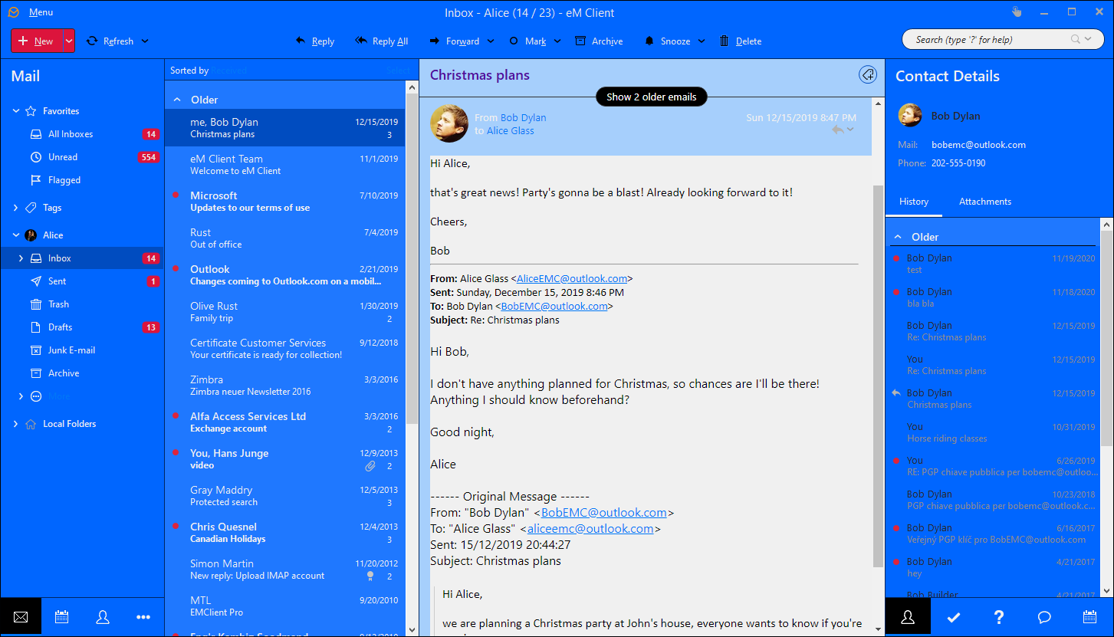Expand the Inbox folder chevron
This screenshot has height=637, width=1114.
(21, 258)
